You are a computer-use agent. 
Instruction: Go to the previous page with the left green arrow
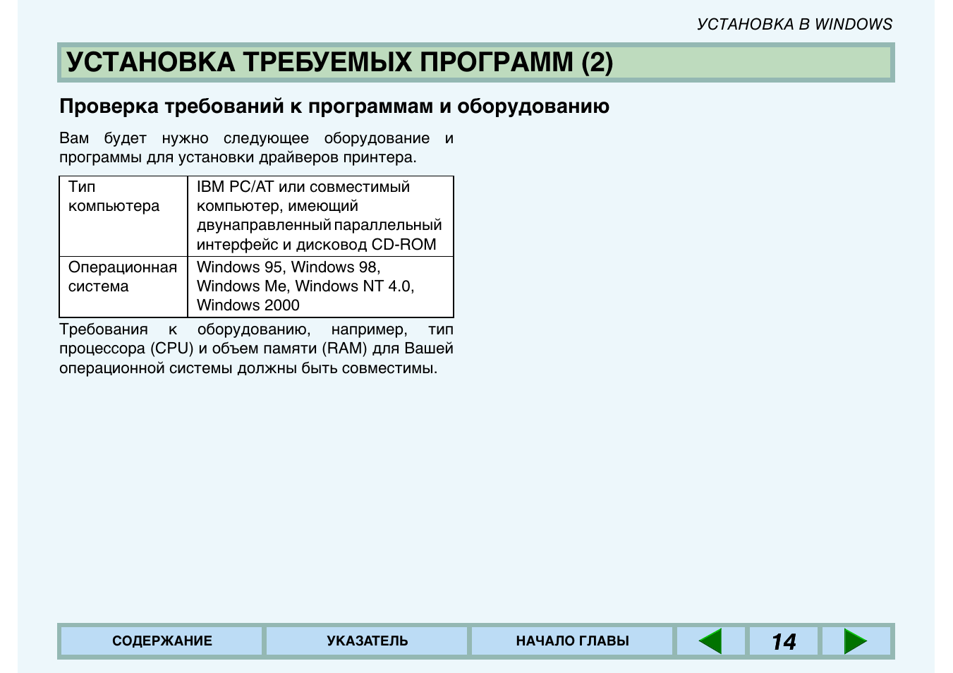click(x=710, y=641)
